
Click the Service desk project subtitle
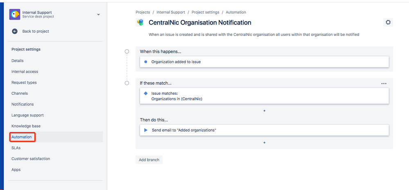click(38, 17)
